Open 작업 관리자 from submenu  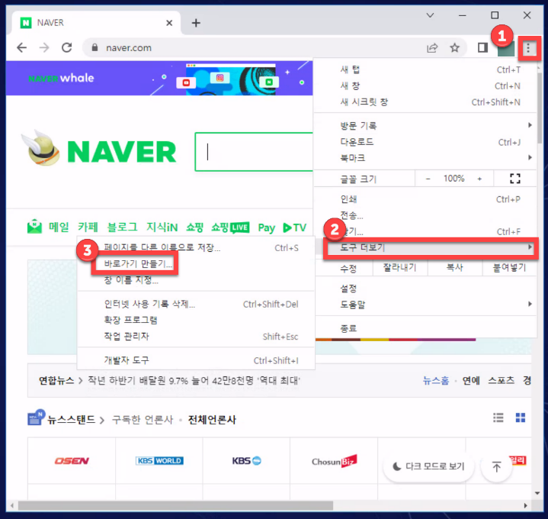coord(196,337)
